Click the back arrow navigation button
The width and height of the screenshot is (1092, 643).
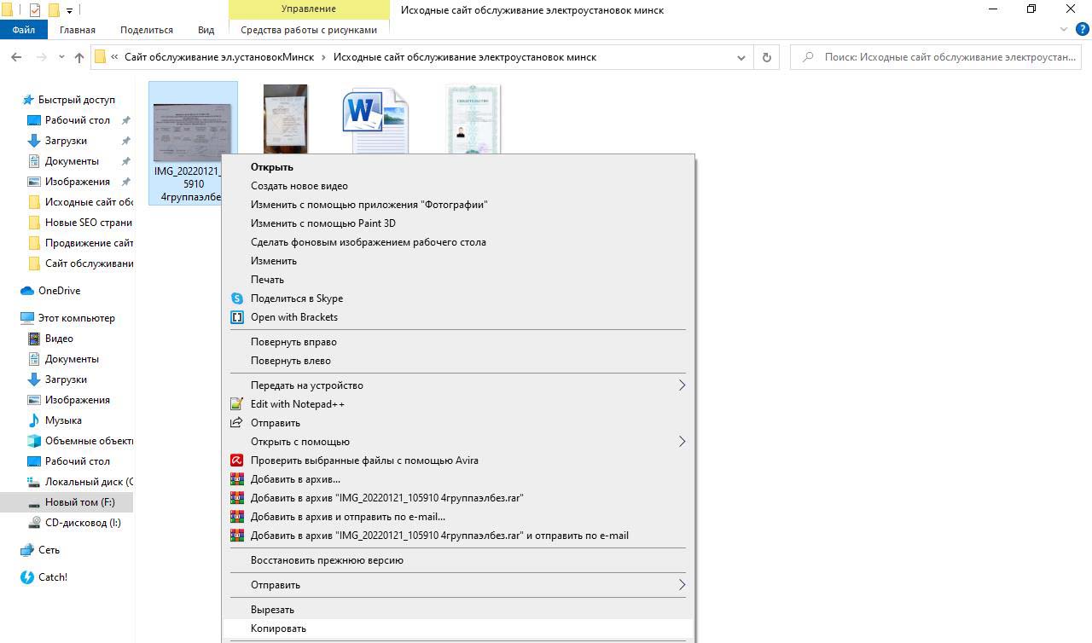click(x=16, y=57)
